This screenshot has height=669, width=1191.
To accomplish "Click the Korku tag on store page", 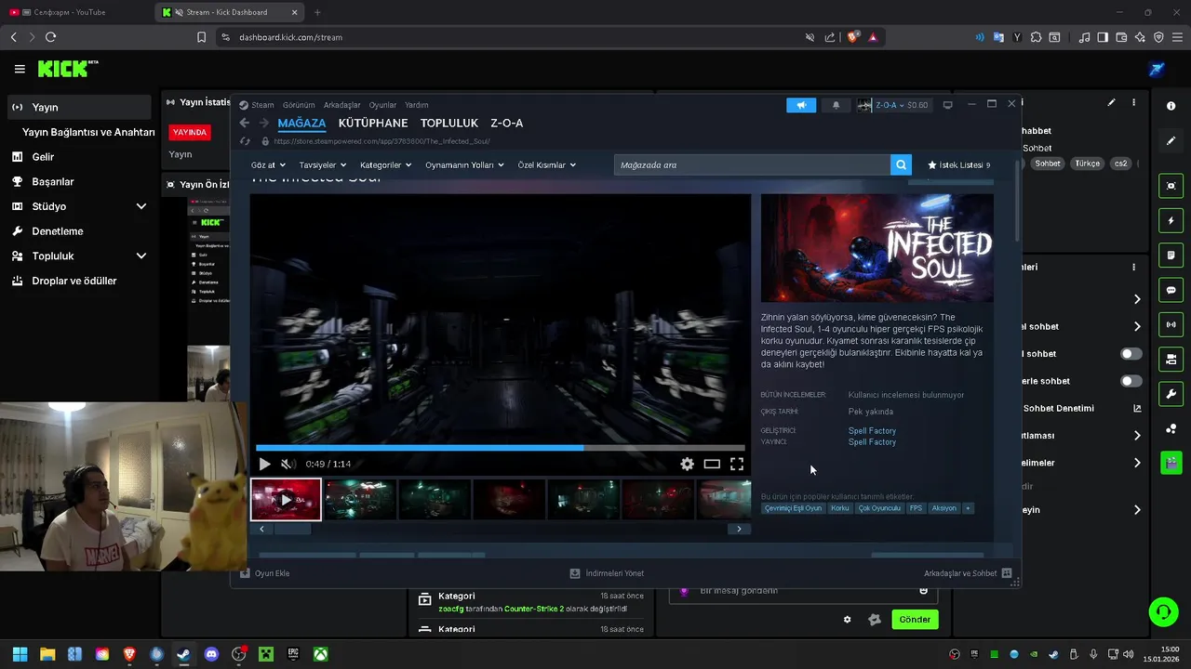I will tap(839, 508).
